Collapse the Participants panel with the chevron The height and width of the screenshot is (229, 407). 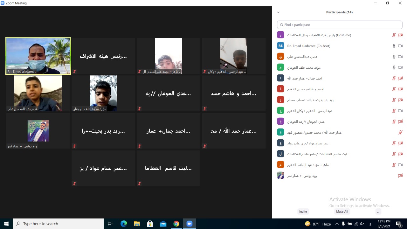[278, 12]
